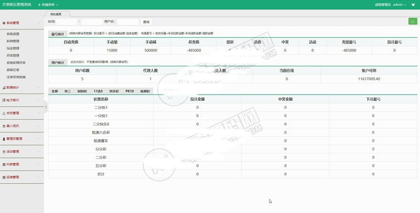
Task: Open 游戏记录 in the sidebar
Action: coord(13,70)
